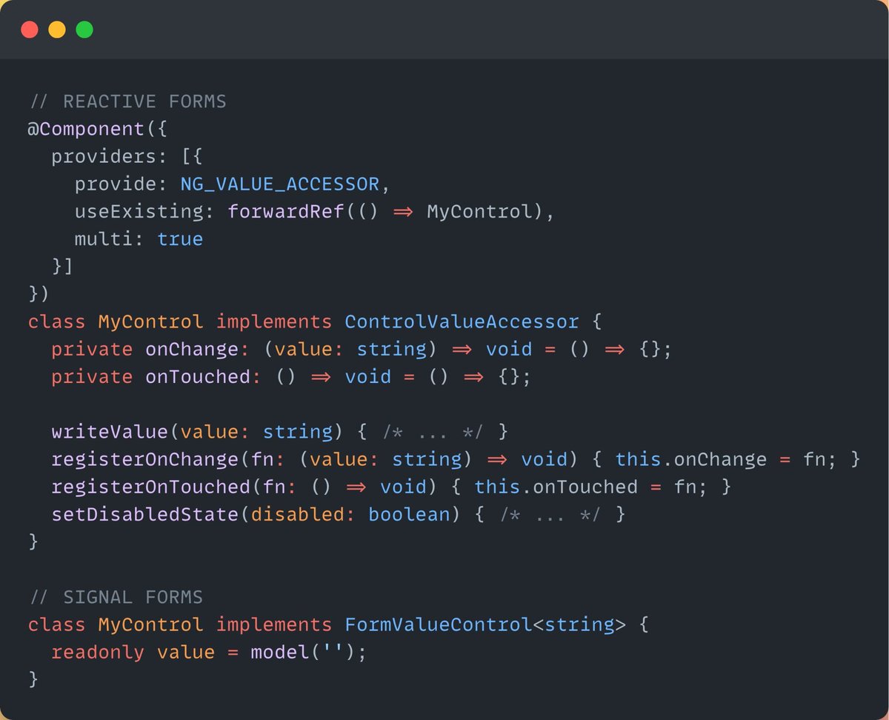Click the 'readonly' keyword

click(x=98, y=653)
